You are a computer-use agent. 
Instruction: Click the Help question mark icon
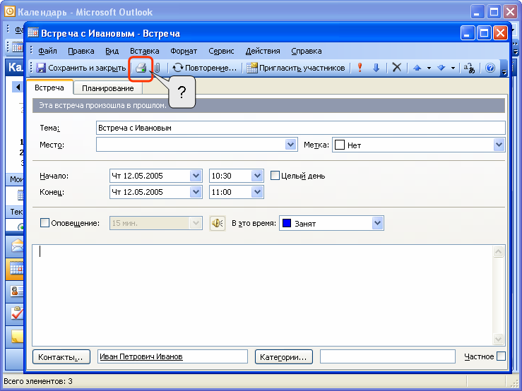click(490, 68)
